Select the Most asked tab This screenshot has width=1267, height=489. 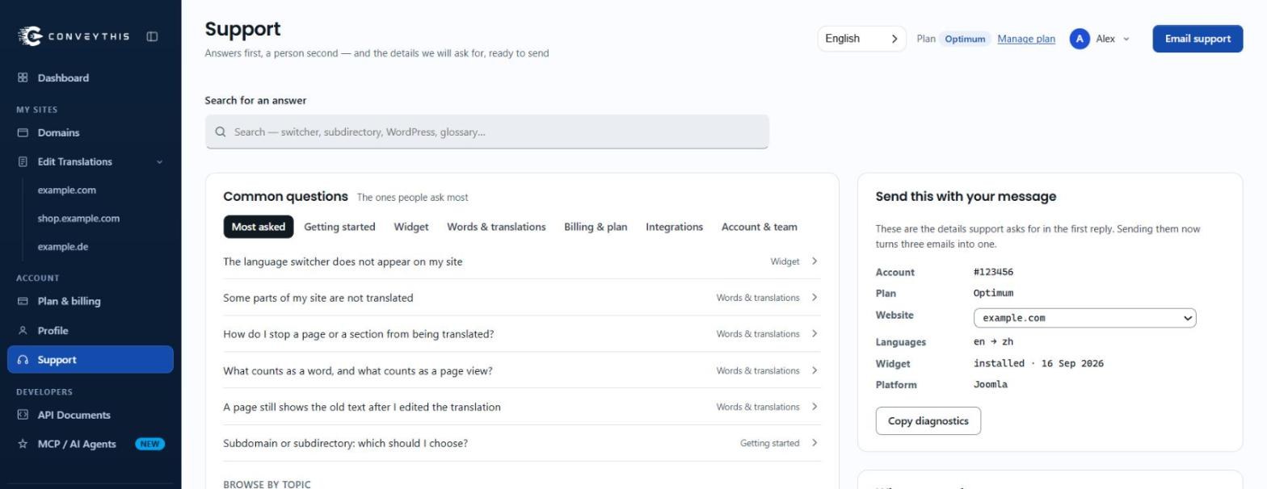(x=259, y=227)
